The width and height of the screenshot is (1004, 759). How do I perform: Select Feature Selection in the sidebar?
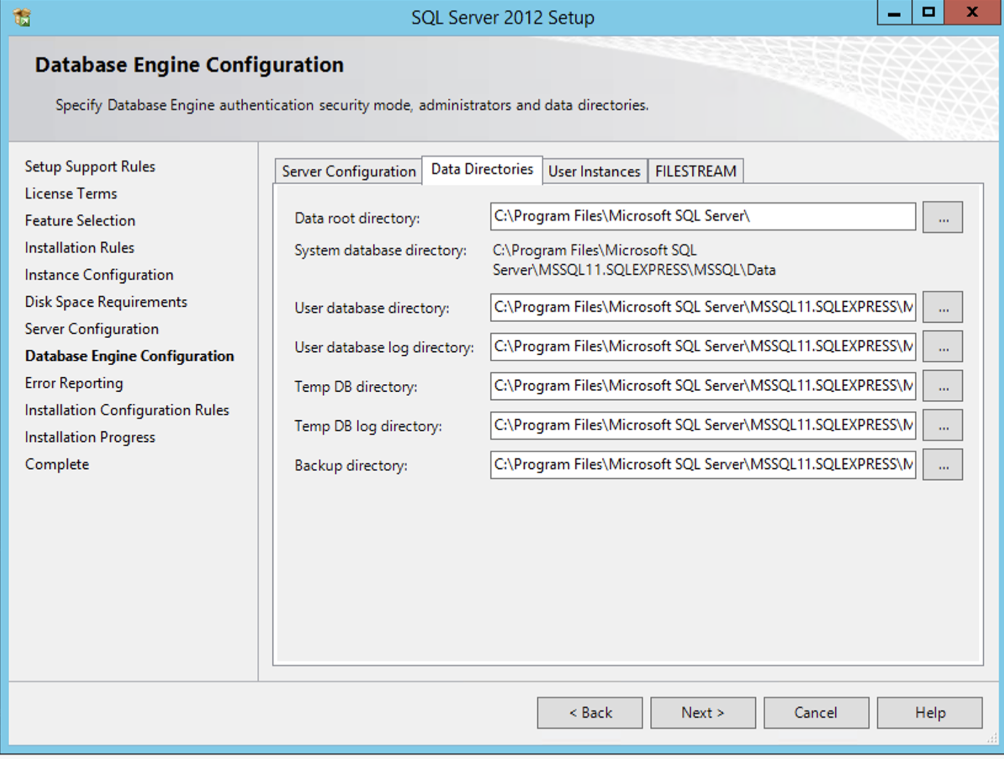click(x=79, y=220)
